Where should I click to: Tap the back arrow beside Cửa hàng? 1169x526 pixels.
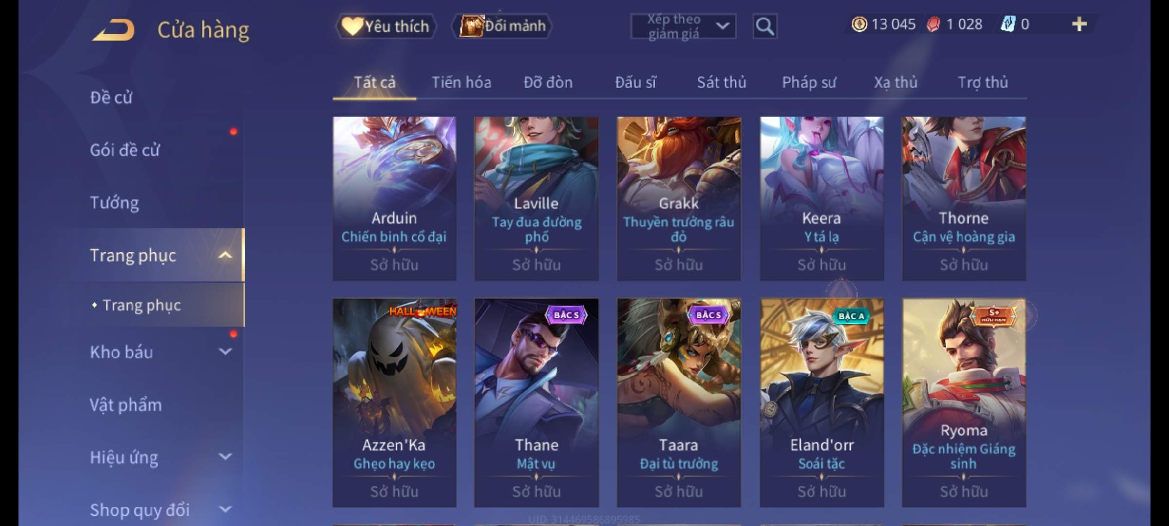tap(113, 30)
